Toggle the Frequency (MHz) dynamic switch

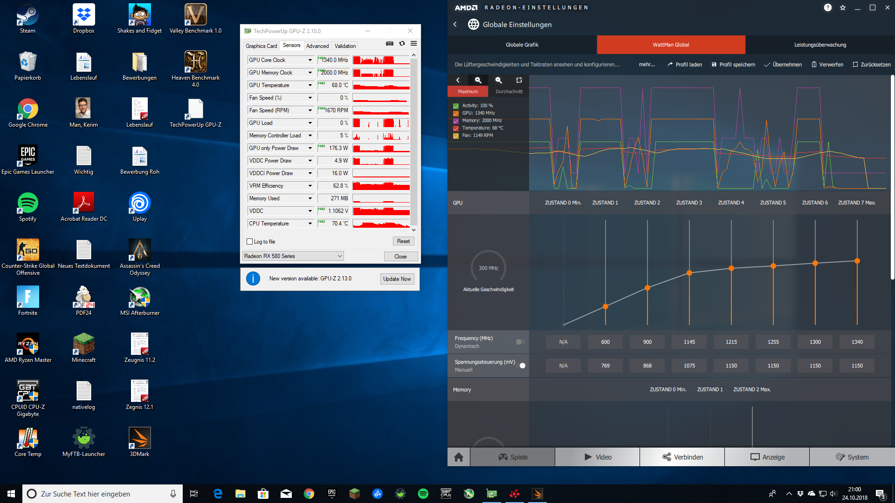(520, 342)
